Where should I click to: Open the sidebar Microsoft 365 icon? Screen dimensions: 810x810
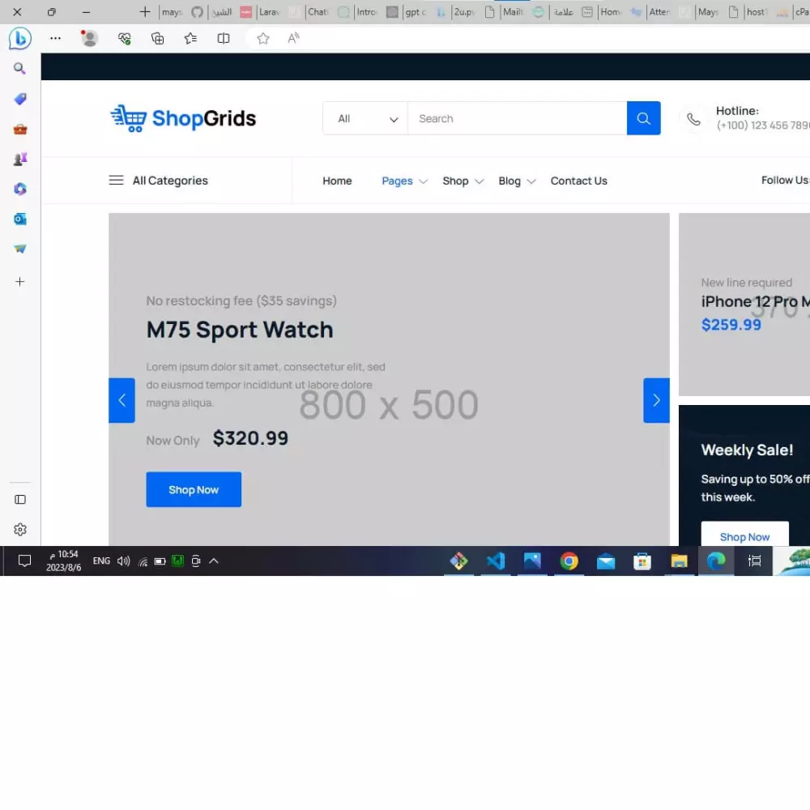(x=19, y=189)
